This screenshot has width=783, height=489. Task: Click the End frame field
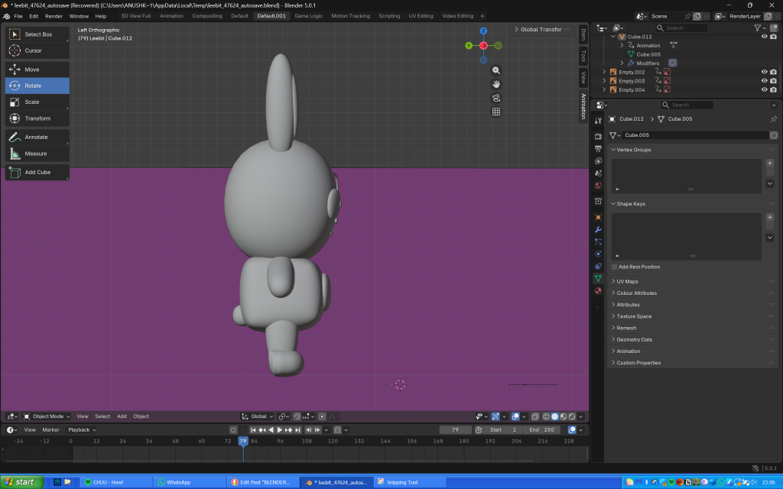point(542,429)
